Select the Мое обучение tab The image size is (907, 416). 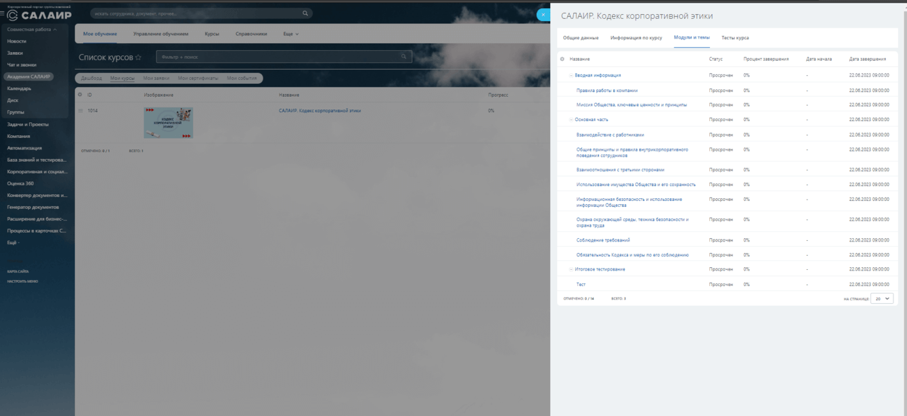(100, 34)
